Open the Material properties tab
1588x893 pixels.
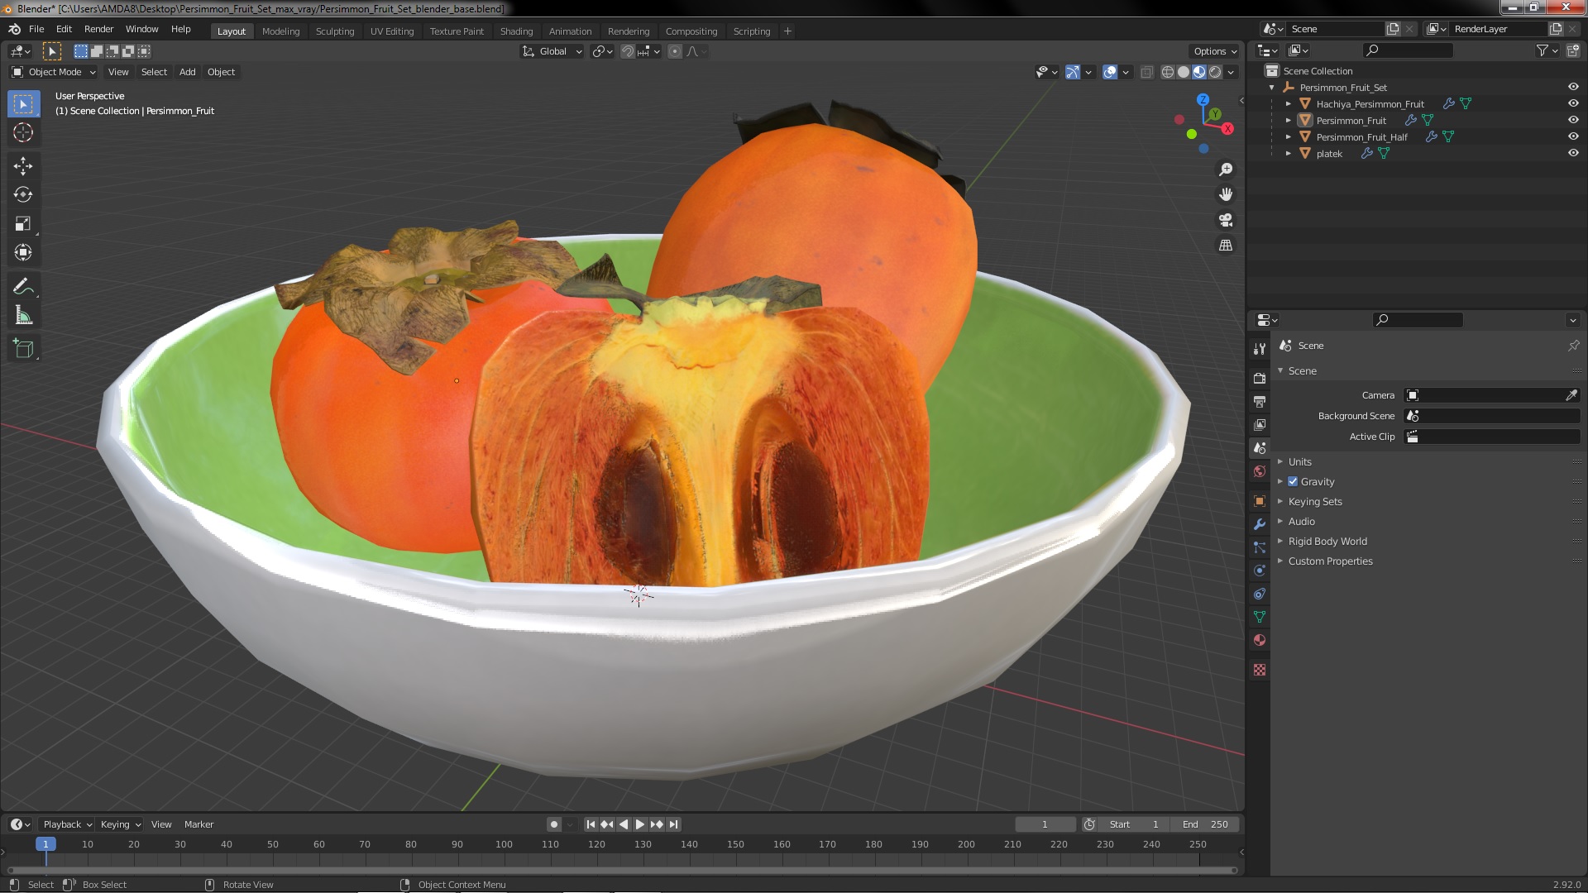pos(1260,640)
